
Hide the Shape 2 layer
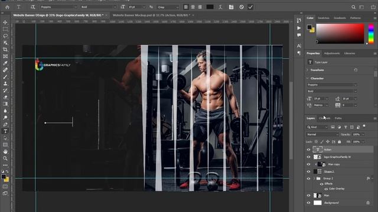click(308, 171)
